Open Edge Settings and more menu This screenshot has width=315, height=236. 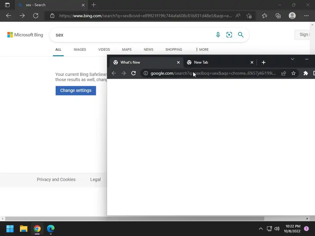tap(306, 16)
